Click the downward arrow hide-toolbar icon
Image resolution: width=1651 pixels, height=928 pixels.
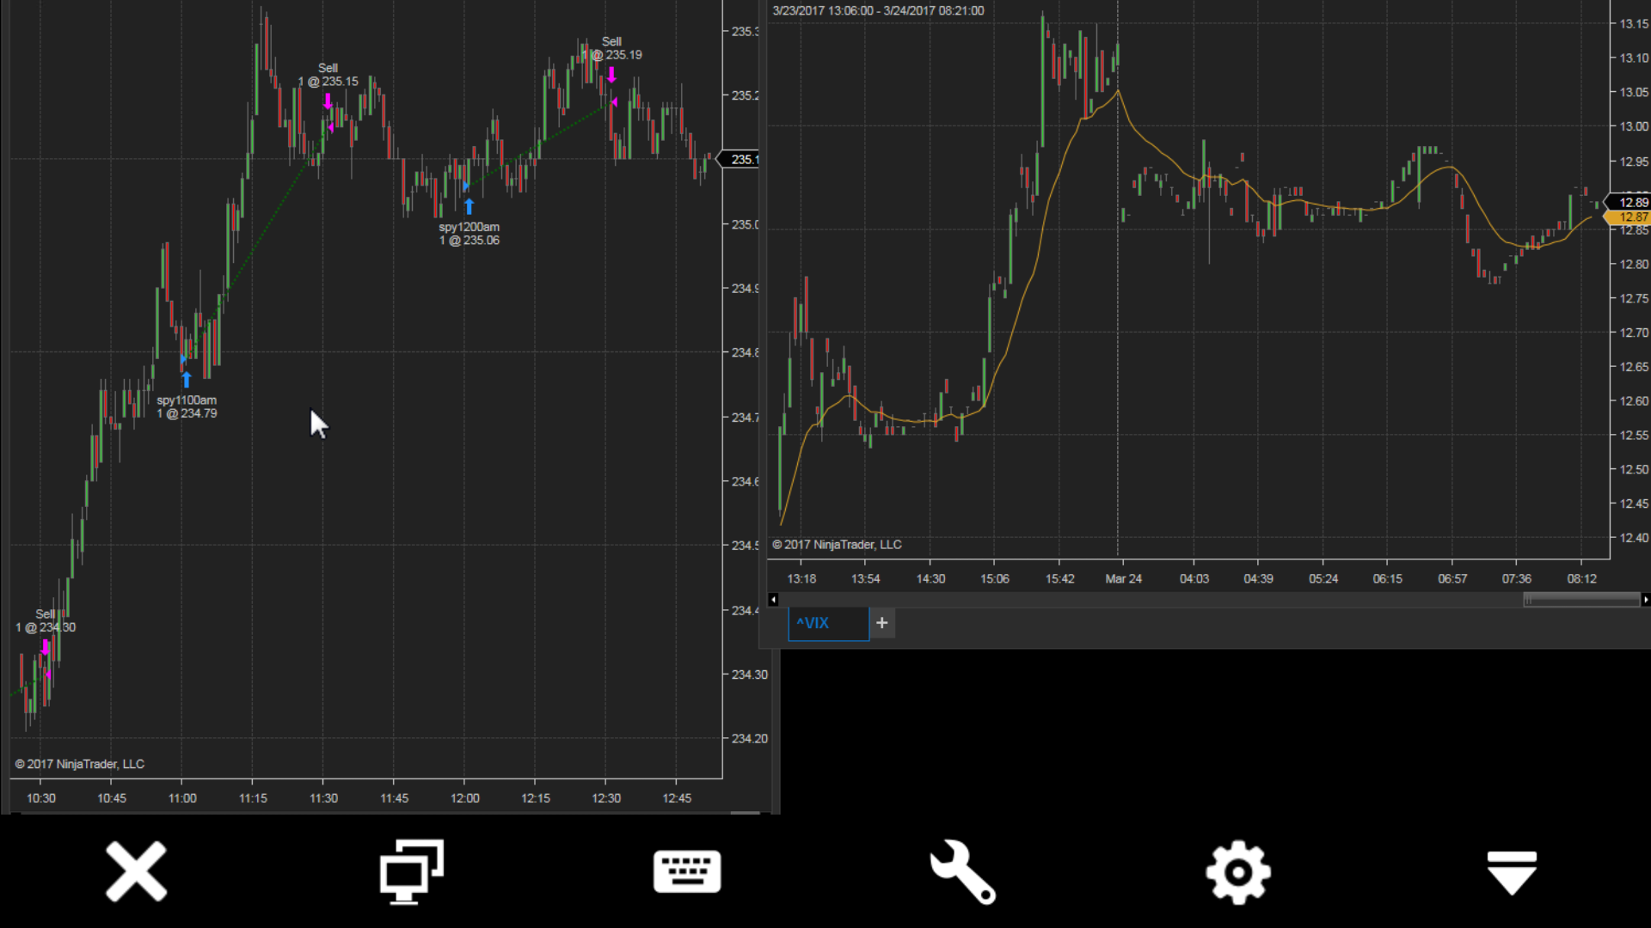pos(1512,871)
